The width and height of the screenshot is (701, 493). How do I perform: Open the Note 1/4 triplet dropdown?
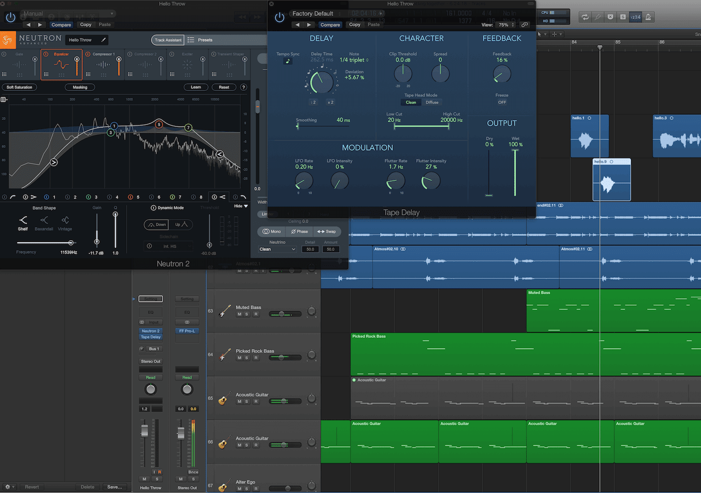pyautogui.click(x=354, y=60)
